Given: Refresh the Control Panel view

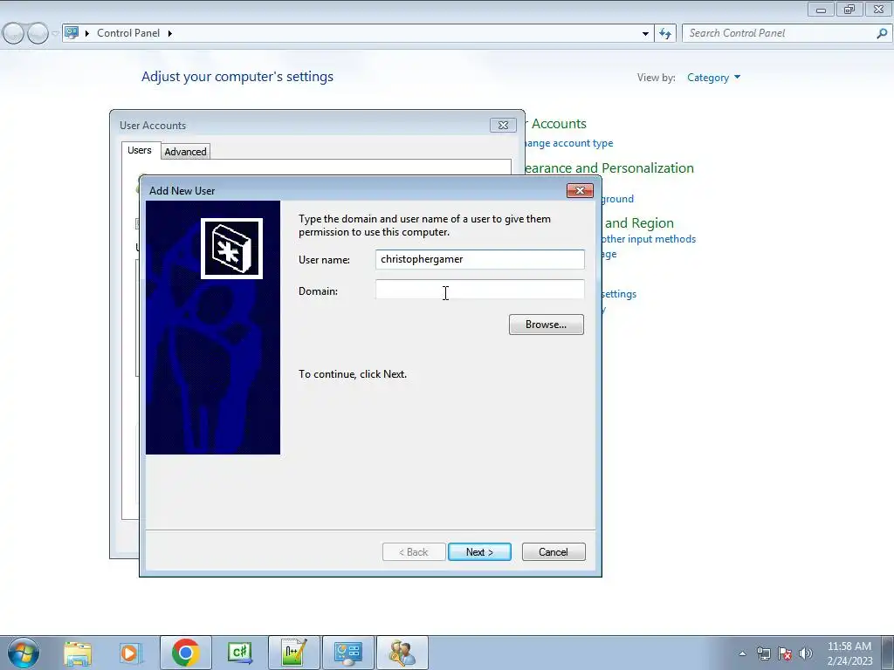Looking at the screenshot, I should (x=665, y=33).
